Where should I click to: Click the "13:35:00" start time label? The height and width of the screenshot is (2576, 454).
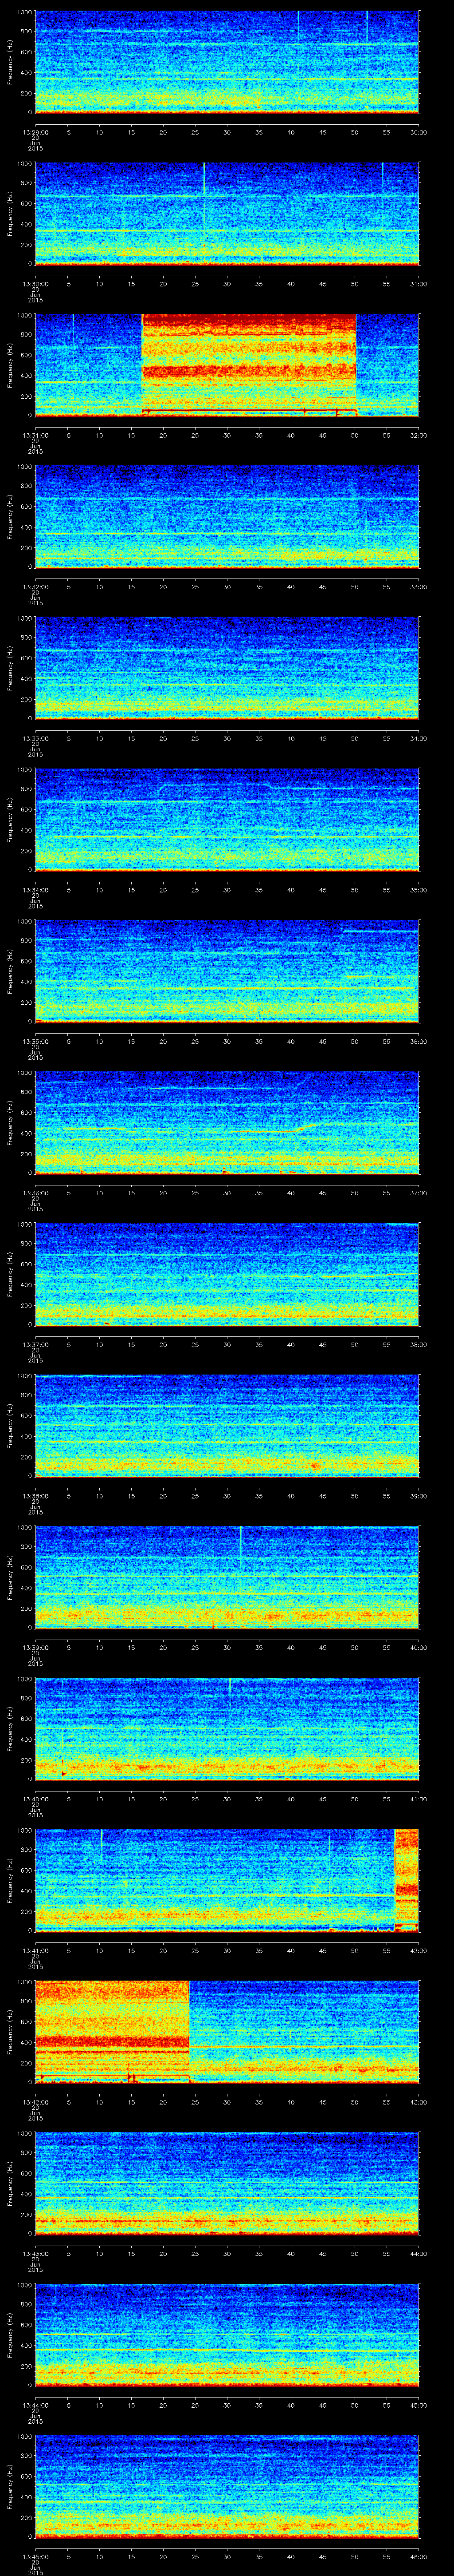[35, 1041]
